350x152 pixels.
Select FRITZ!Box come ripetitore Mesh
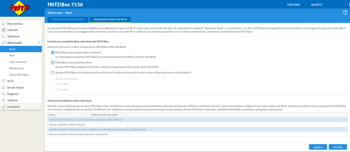tap(53, 63)
